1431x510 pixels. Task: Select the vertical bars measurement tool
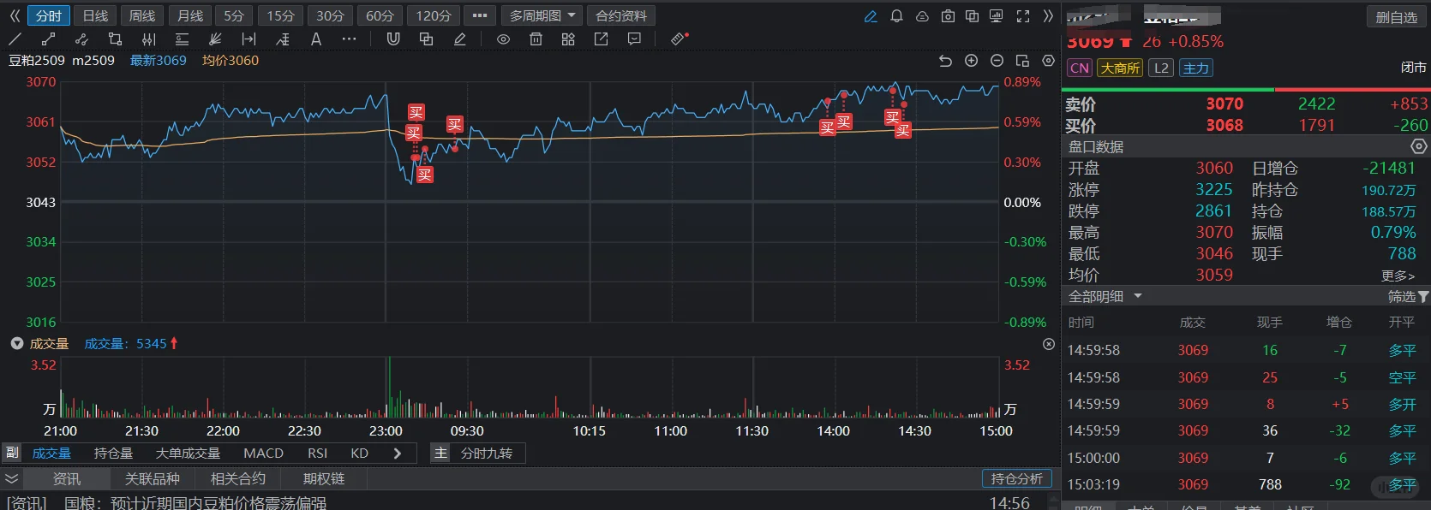(x=148, y=39)
